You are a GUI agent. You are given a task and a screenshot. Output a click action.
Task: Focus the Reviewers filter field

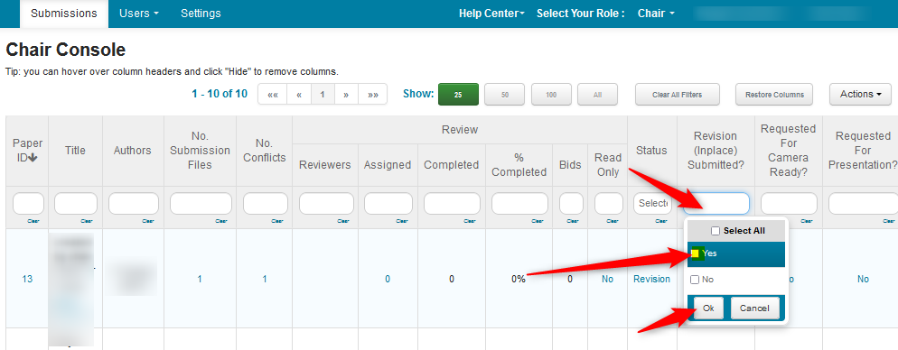pos(326,204)
